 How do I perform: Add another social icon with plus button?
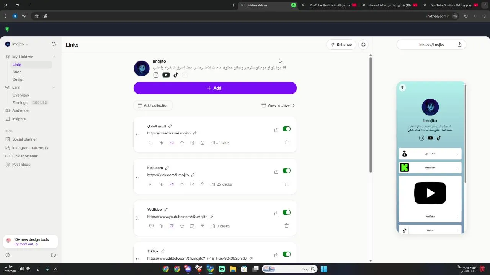click(185, 75)
